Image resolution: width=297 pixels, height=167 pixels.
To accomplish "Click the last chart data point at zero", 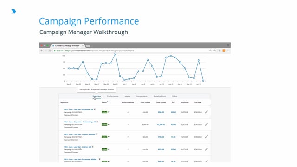I will tap(203, 81).
